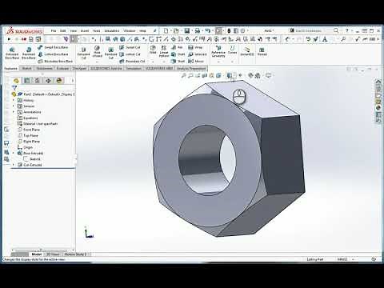This screenshot has height=288, width=384.
Task: Select the Mirror feature
Action: point(196,61)
